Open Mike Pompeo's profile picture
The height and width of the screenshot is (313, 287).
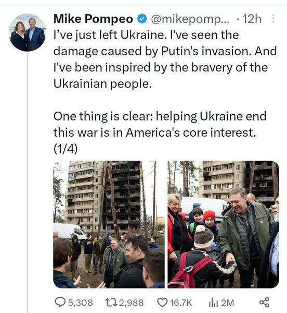[28, 32]
